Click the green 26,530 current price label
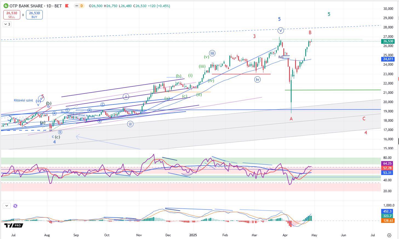 click(388, 41)
